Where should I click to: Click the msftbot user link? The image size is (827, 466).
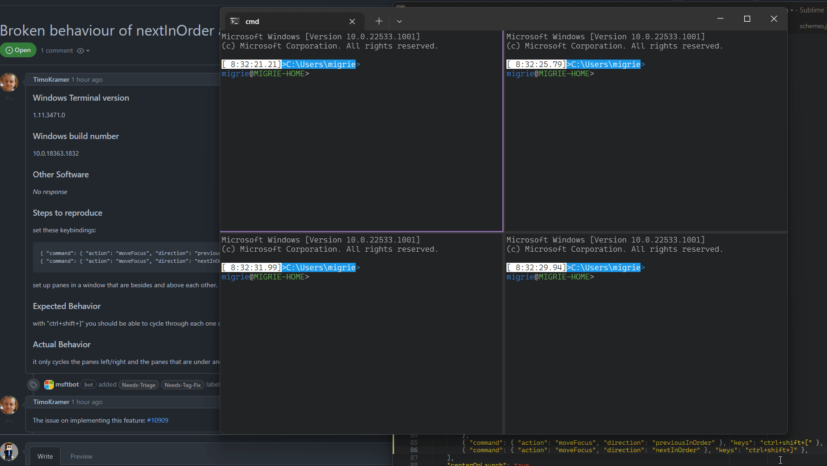tap(67, 384)
